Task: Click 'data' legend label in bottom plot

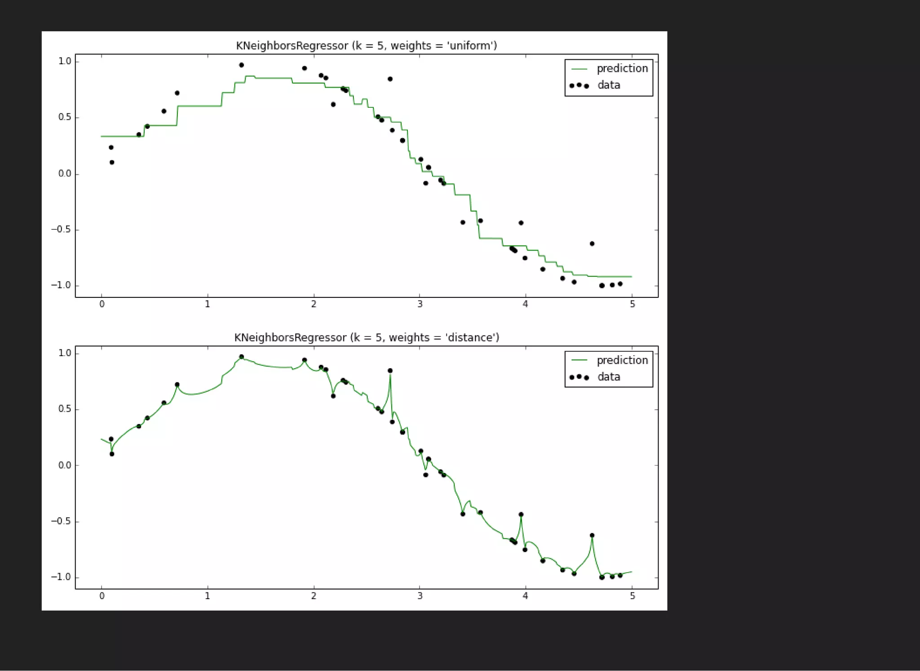Action: click(x=608, y=377)
